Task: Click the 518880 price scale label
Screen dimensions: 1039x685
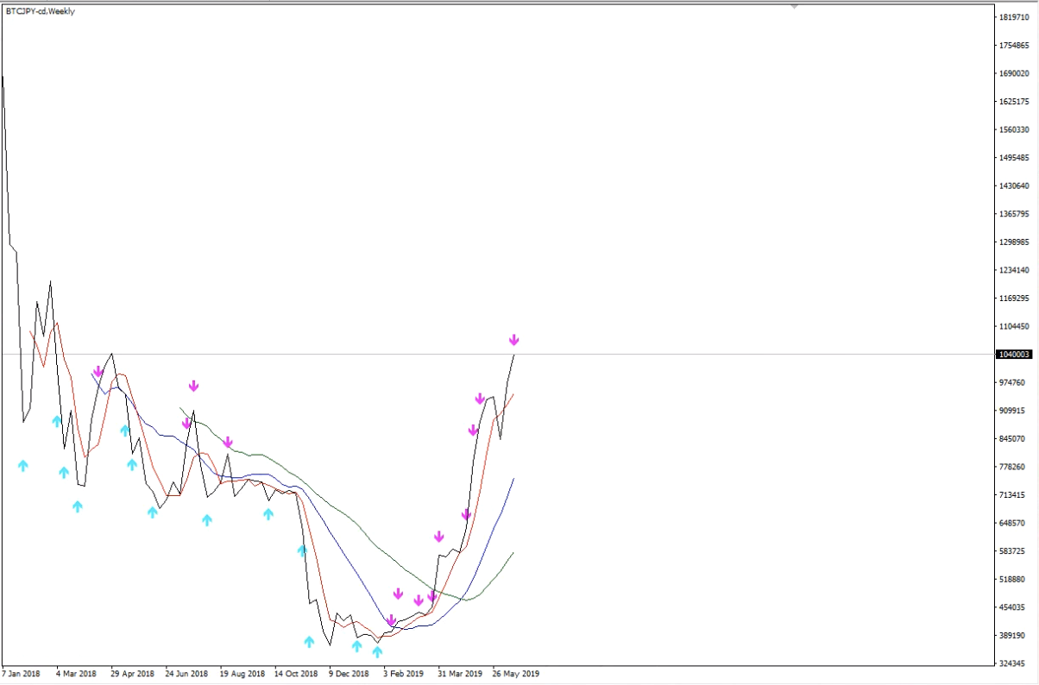Action: tap(1011, 580)
